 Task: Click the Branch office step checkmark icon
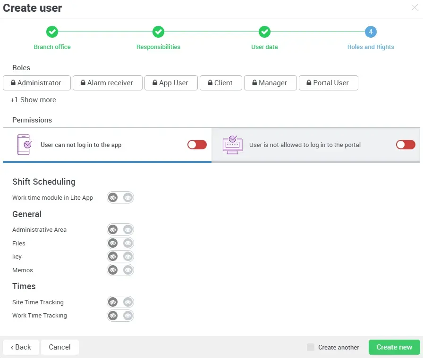(x=52, y=32)
